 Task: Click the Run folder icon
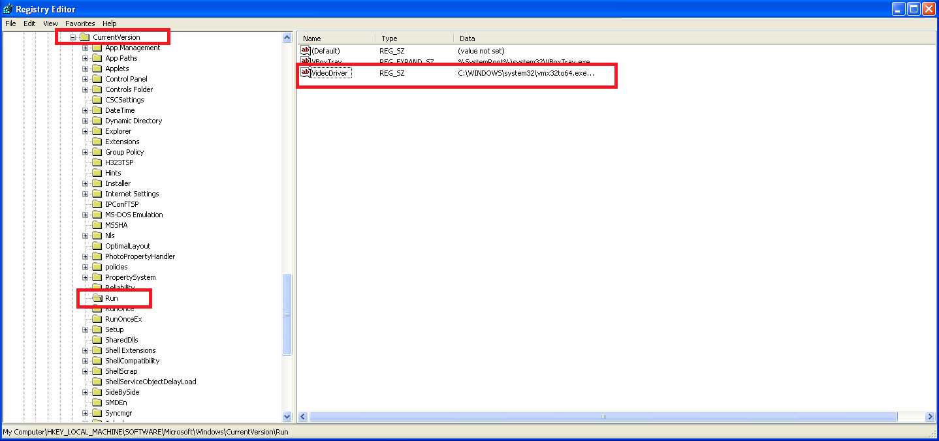tap(97, 298)
